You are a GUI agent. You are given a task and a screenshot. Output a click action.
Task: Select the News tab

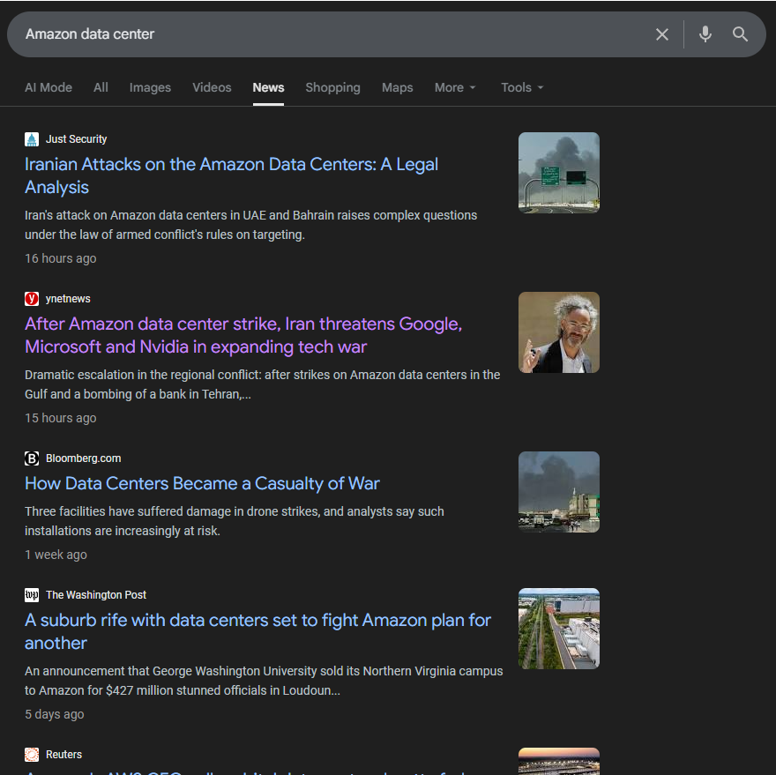pyautogui.click(x=268, y=87)
